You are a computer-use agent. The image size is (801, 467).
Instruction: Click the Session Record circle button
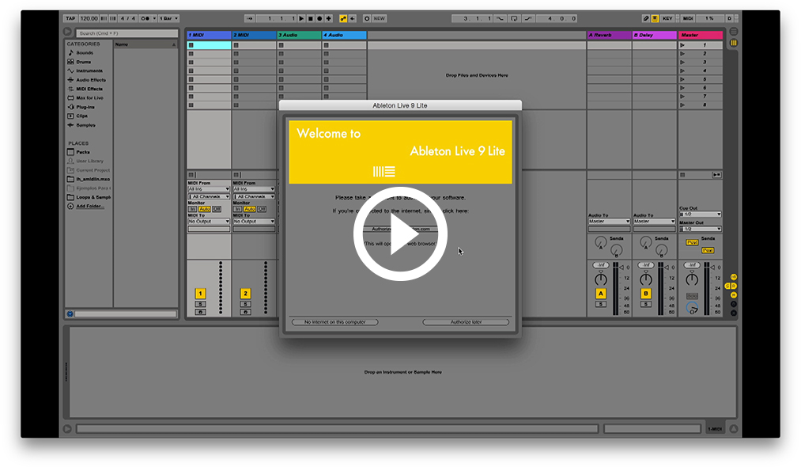click(x=367, y=18)
